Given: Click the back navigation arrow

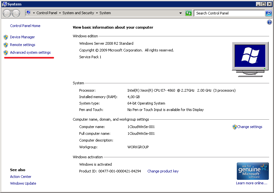Looking at the screenshot, I should 6,13.
